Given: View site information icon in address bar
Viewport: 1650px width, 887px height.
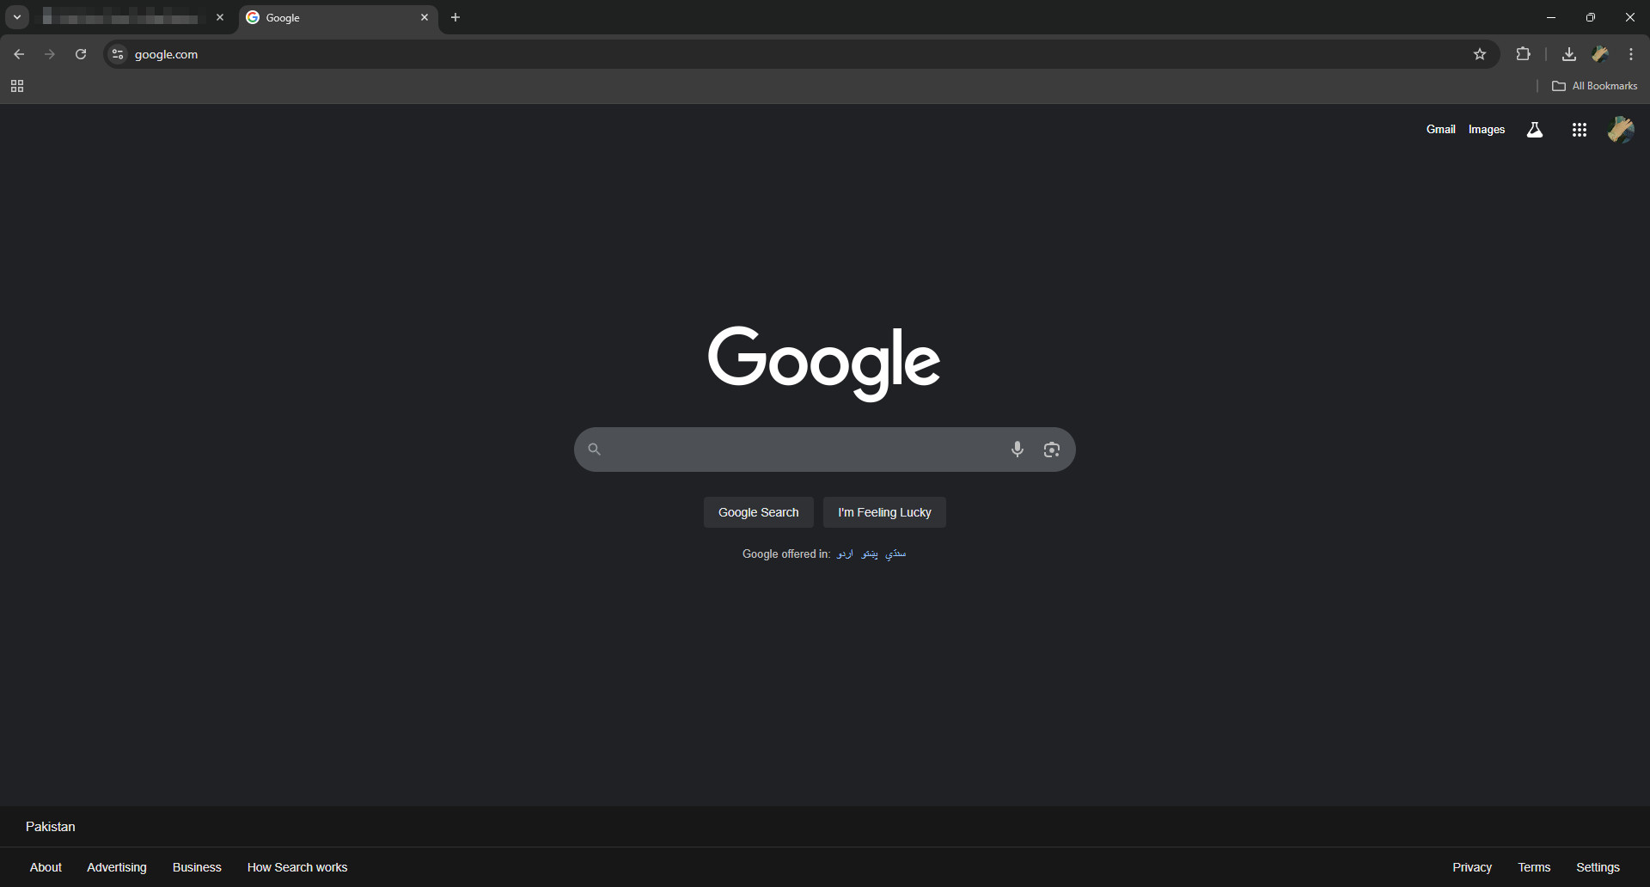Looking at the screenshot, I should click(x=118, y=54).
